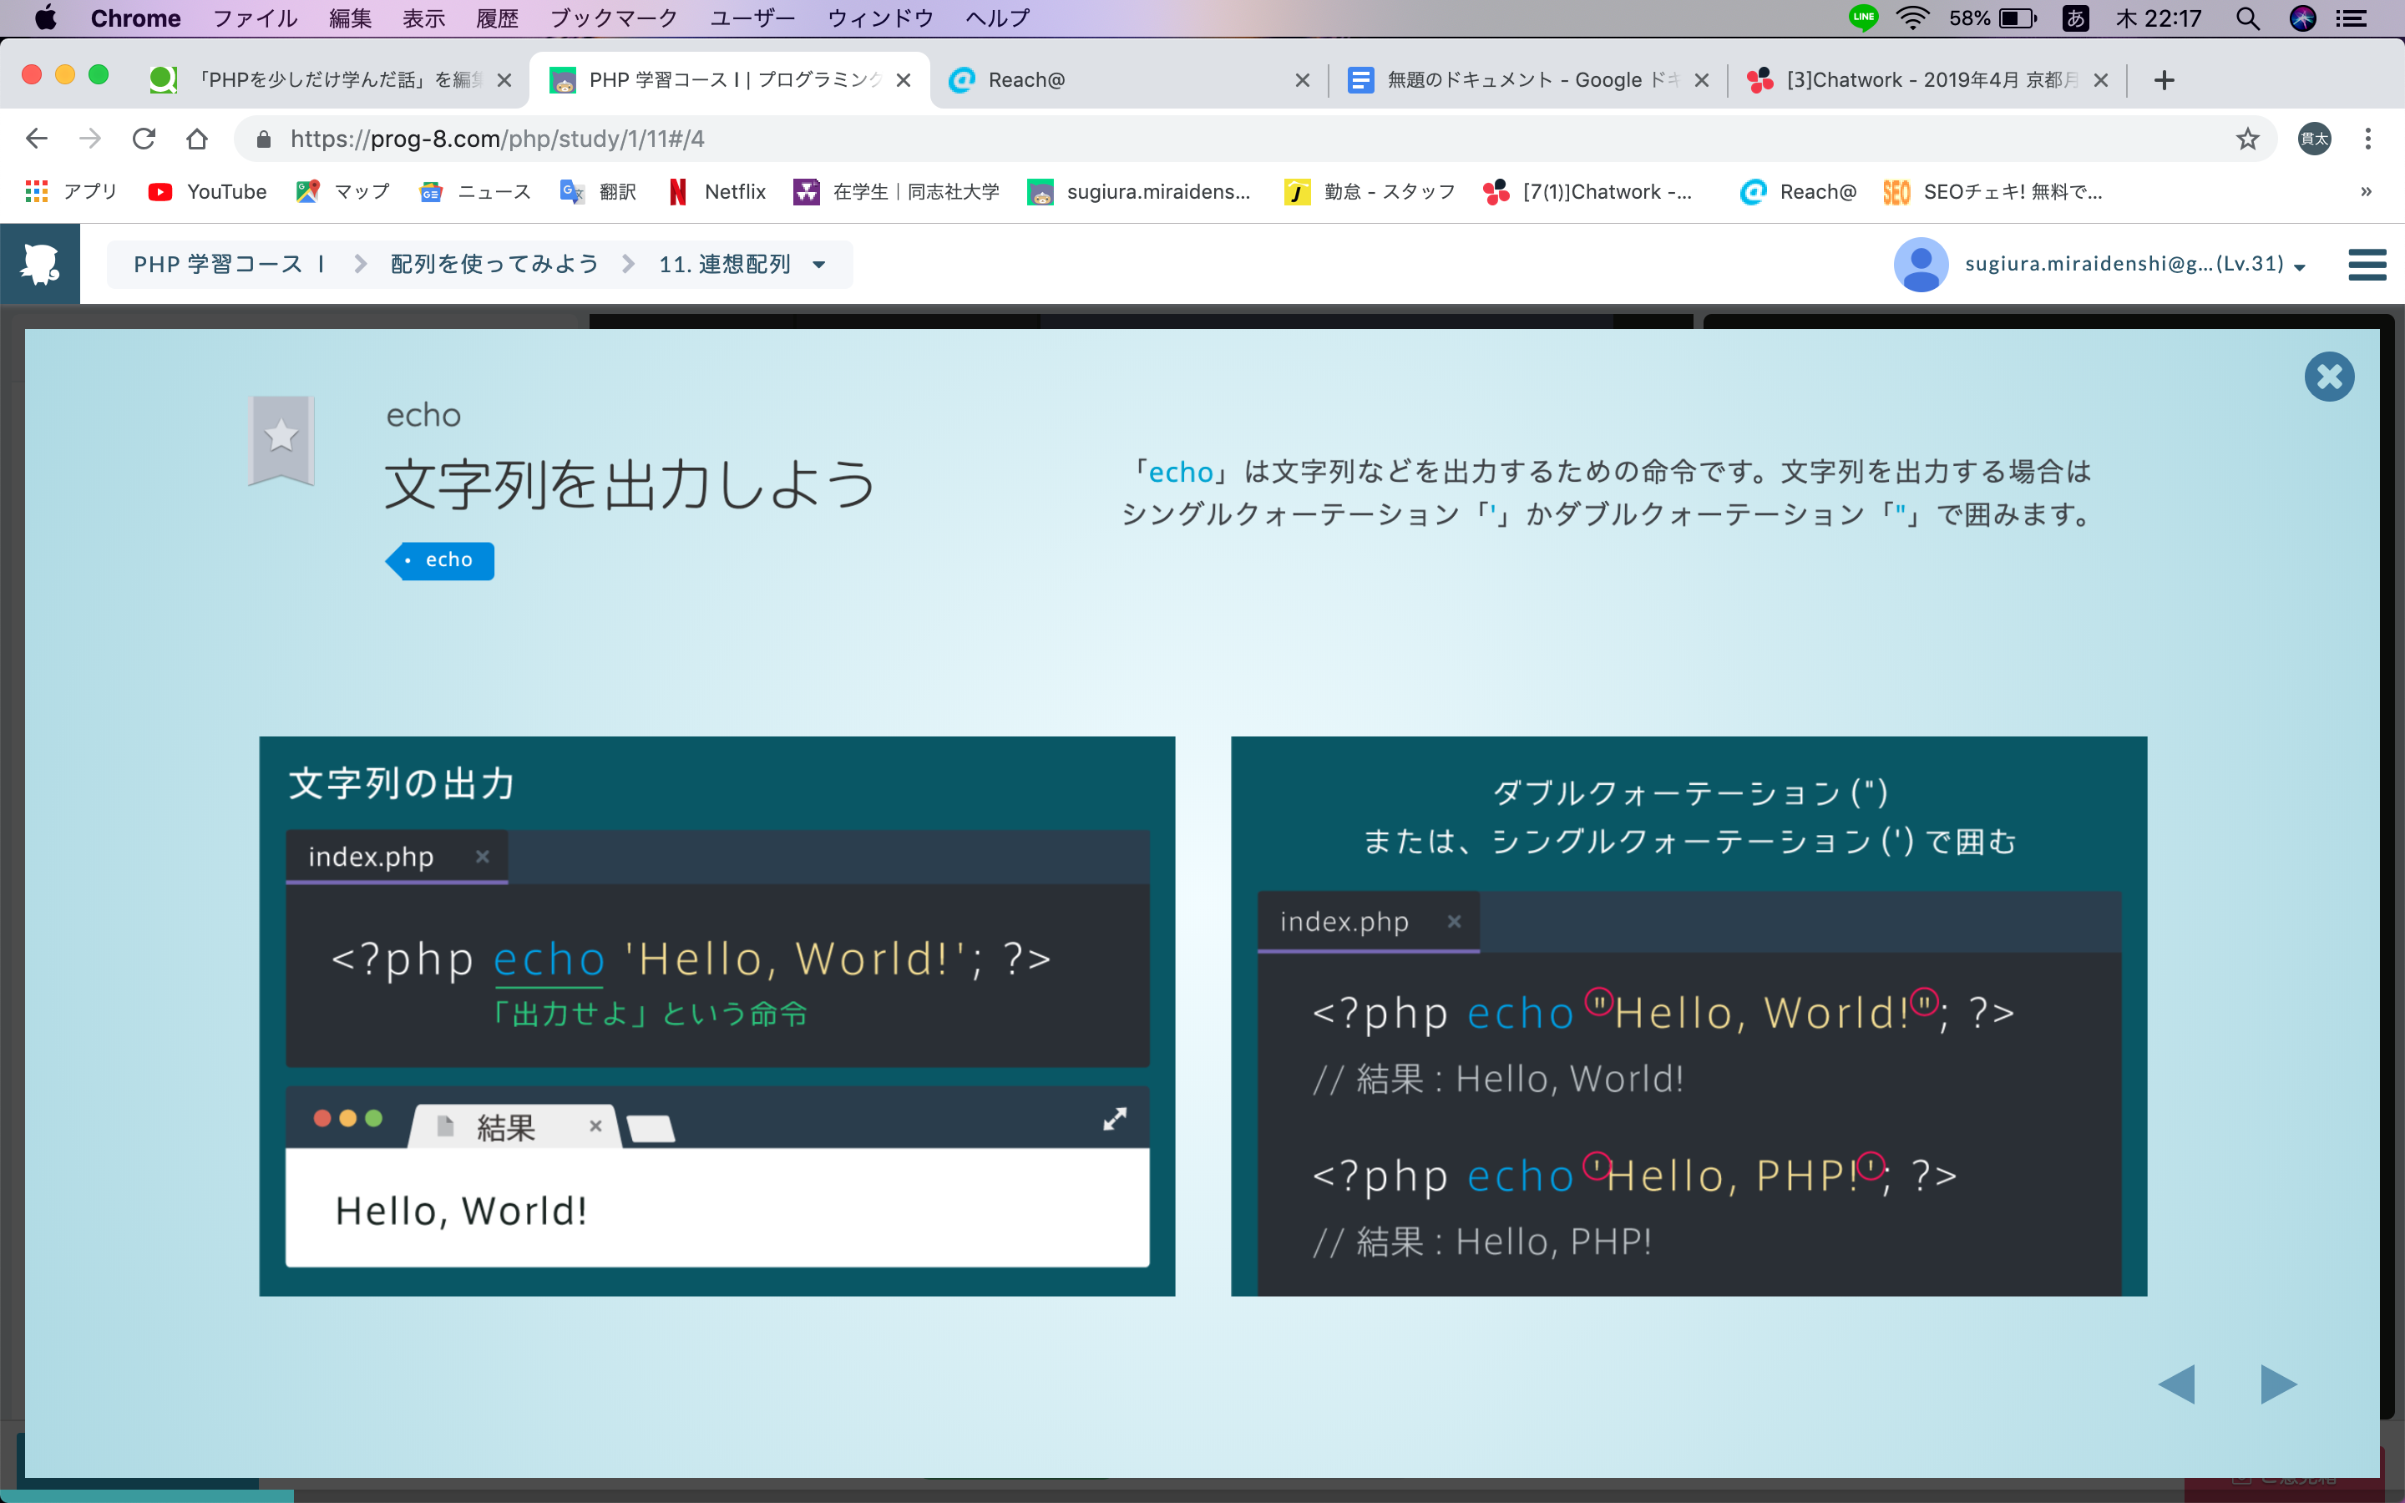Click the blue 「echo」 link in description
This screenshot has width=2405, height=1503.
pos(1181,472)
